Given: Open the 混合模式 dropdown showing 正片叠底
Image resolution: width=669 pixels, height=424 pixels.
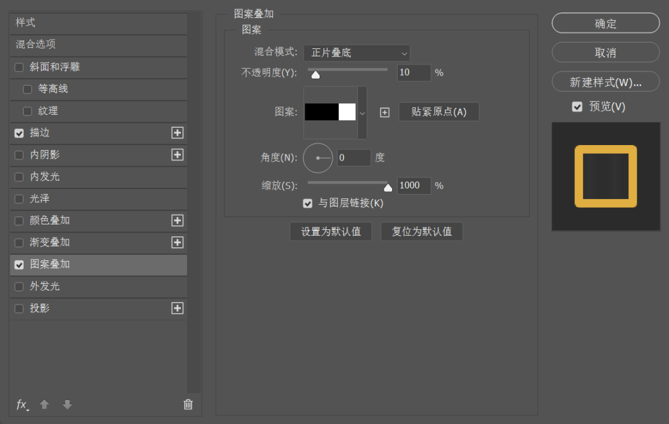Looking at the screenshot, I should pos(357,53).
